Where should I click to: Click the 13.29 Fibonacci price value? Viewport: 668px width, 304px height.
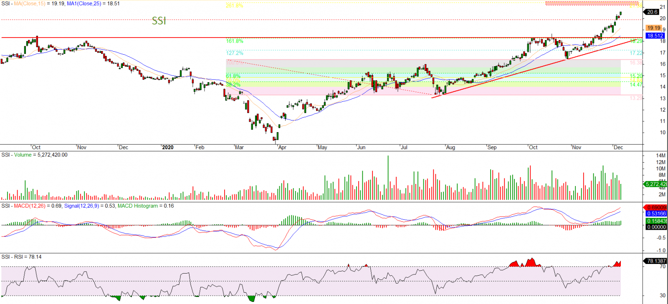point(636,98)
